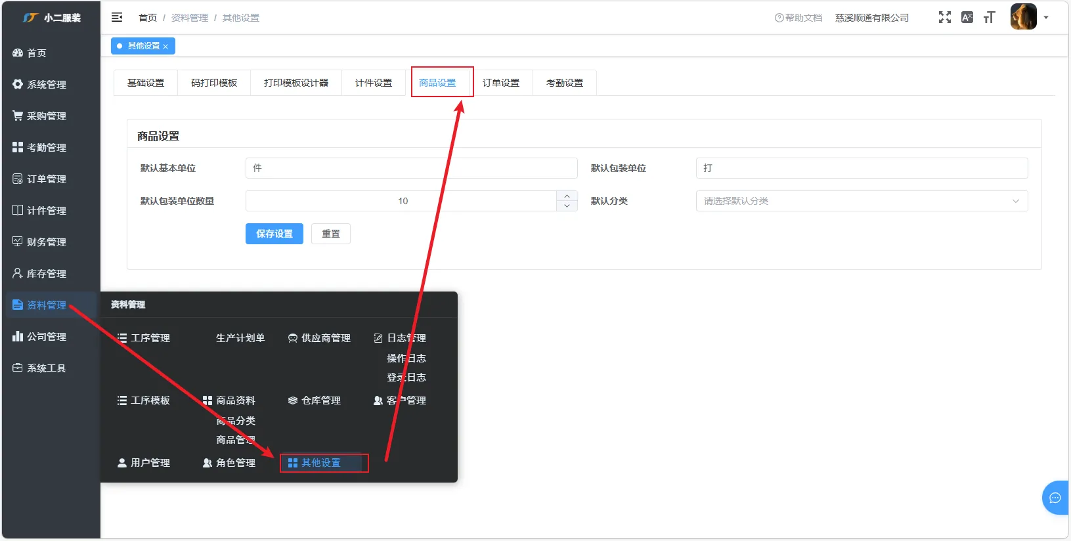Open 客户管理 in the flyout menu
The height and width of the screenshot is (541, 1071).
coord(400,400)
